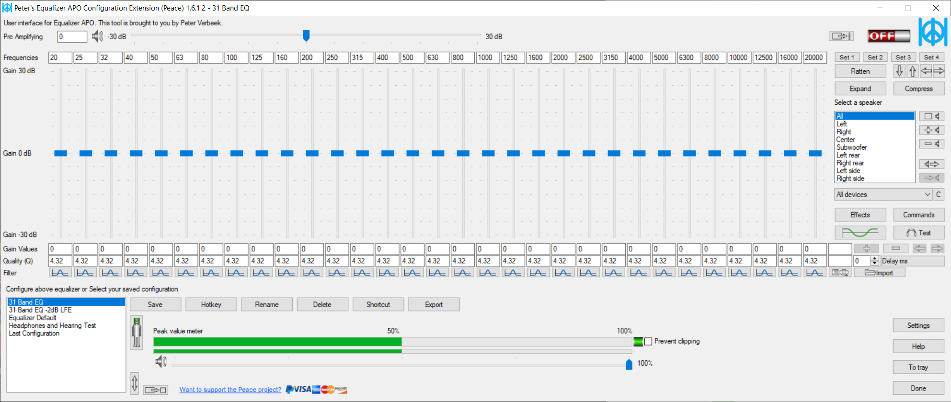Image resolution: width=951 pixels, height=402 pixels.
Task: Click the filter type icon under 1000 Hz
Action: (x=488, y=273)
